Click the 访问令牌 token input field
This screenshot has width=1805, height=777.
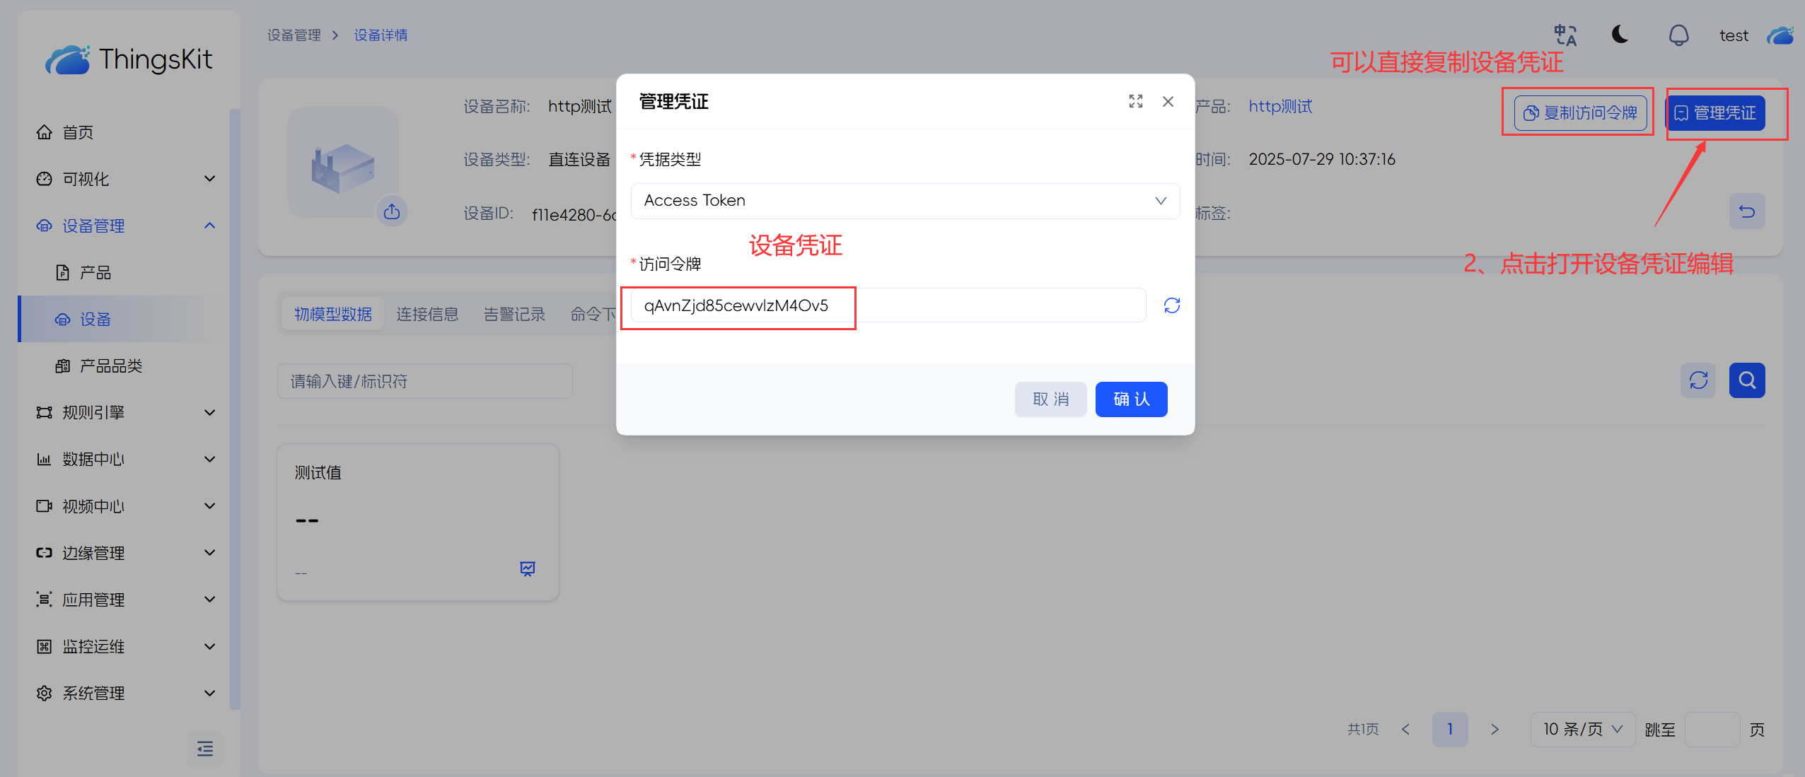(x=888, y=305)
